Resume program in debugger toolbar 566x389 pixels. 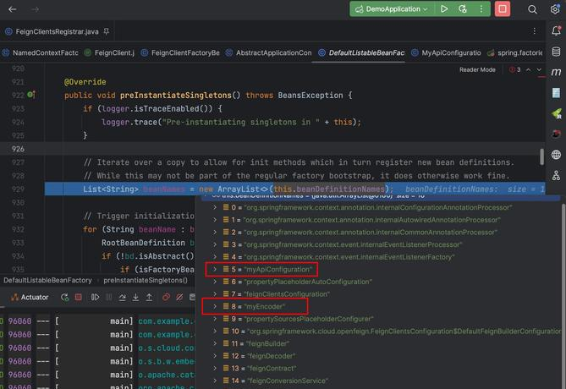[x=95, y=298]
